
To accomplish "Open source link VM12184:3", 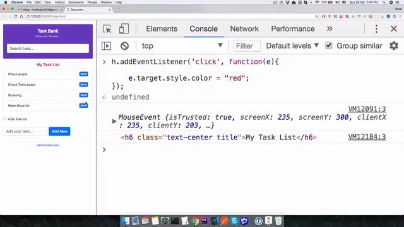I will tap(367, 137).
